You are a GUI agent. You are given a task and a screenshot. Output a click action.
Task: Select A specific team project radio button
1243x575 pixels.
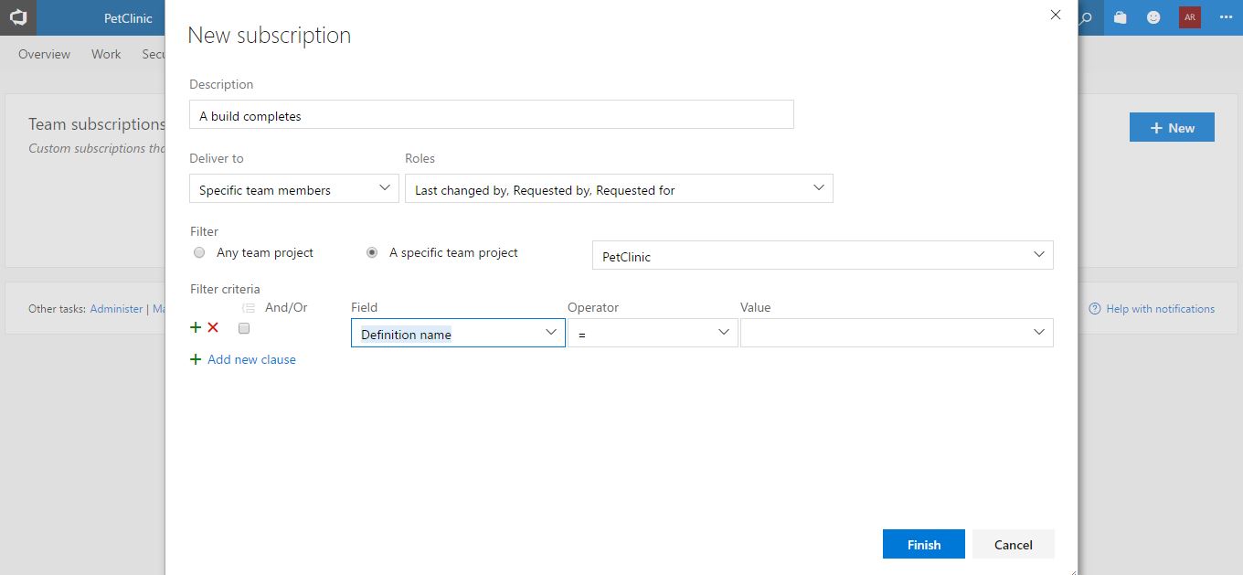pyautogui.click(x=372, y=252)
